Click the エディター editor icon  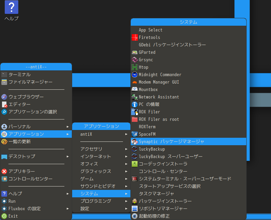[x=4, y=104]
